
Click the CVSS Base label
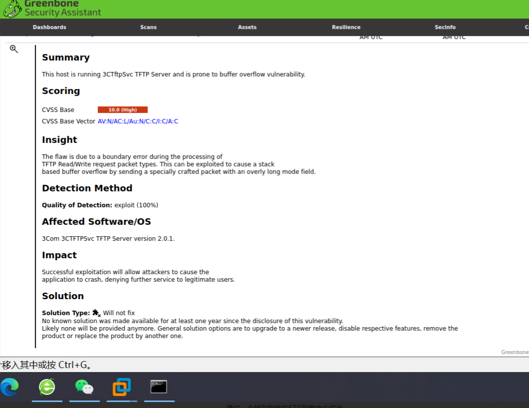(x=58, y=110)
